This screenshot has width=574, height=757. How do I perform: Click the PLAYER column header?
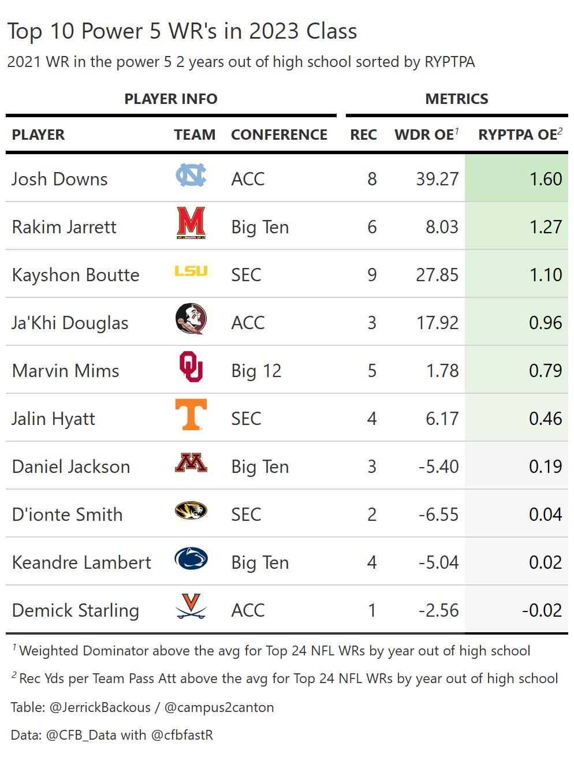(x=39, y=135)
